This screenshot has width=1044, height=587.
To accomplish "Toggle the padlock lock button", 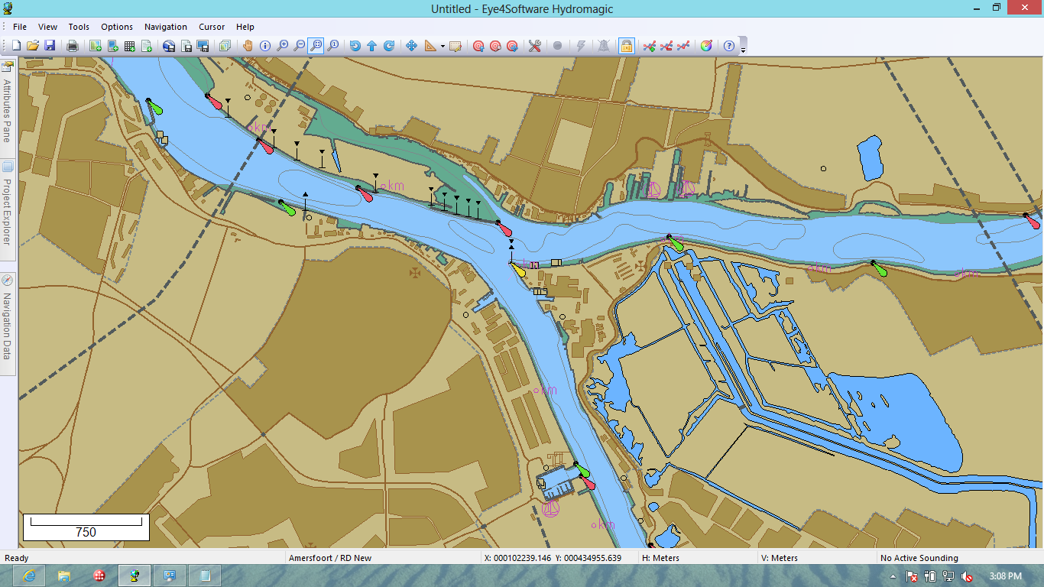I will [627, 46].
